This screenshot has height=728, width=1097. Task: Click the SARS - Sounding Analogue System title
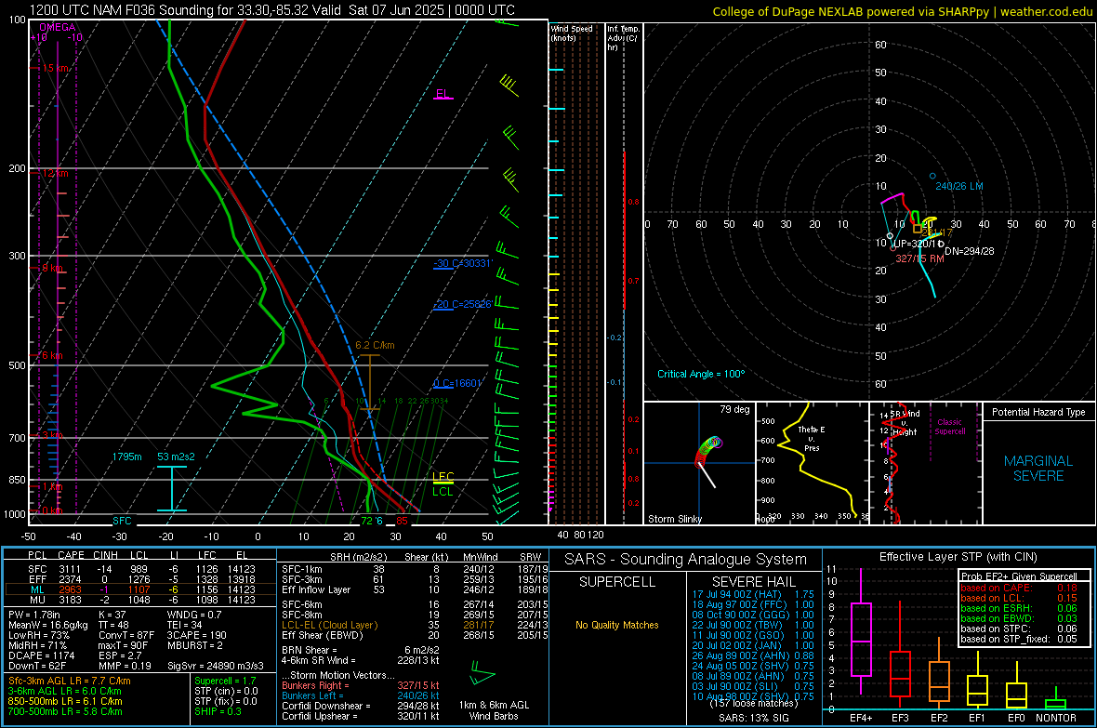click(685, 560)
